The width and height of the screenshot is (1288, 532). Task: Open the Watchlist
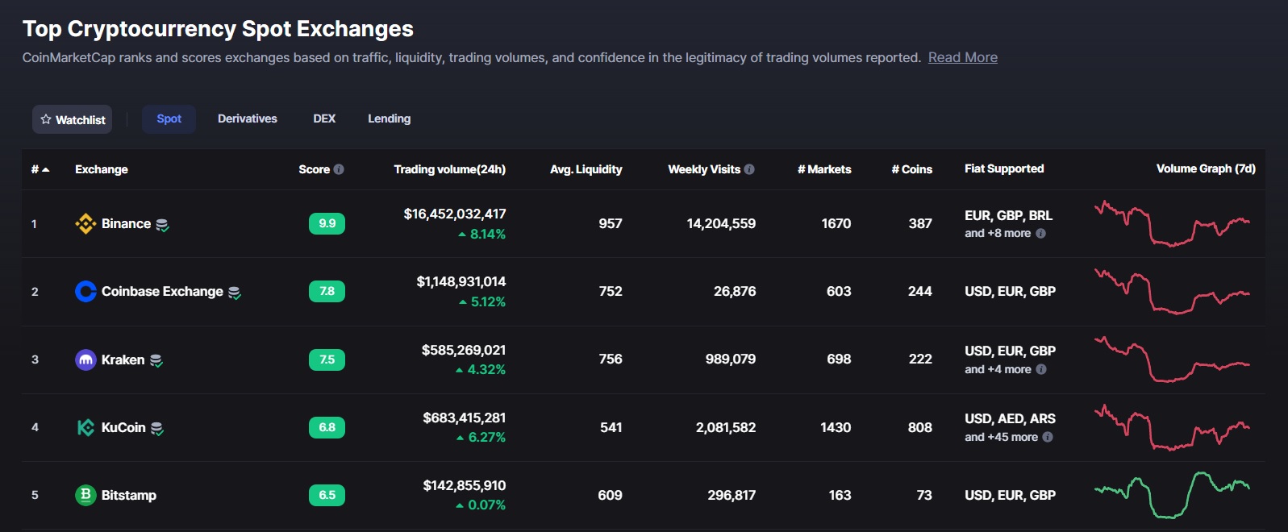pyautogui.click(x=73, y=119)
